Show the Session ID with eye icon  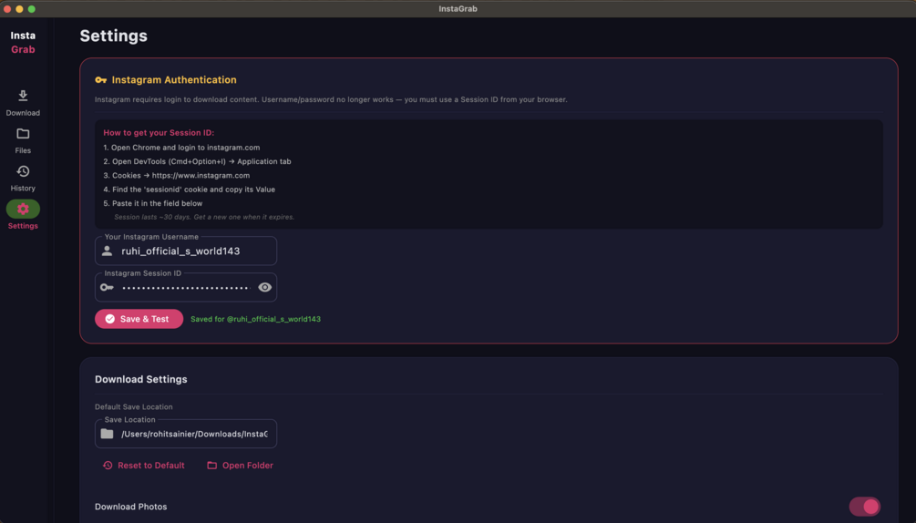coord(264,287)
